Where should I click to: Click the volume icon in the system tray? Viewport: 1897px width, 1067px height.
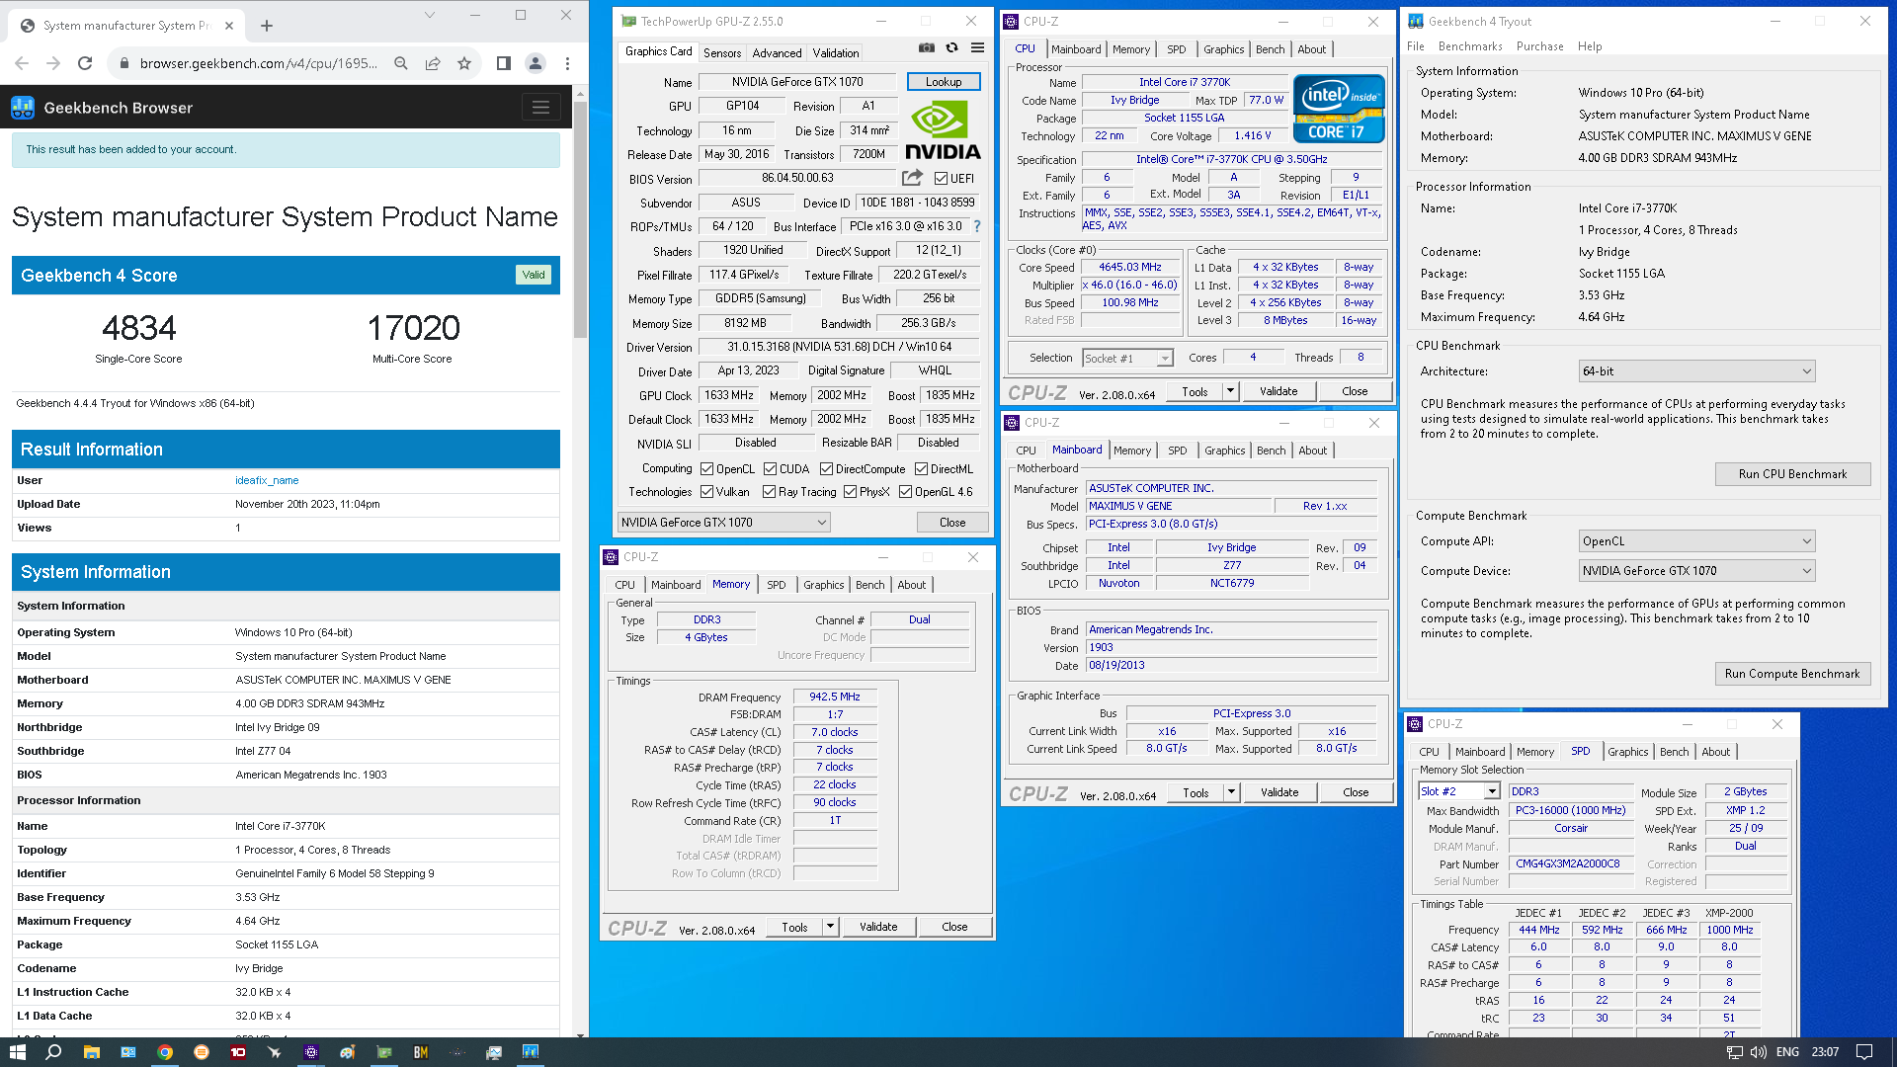click(1759, 1052)
